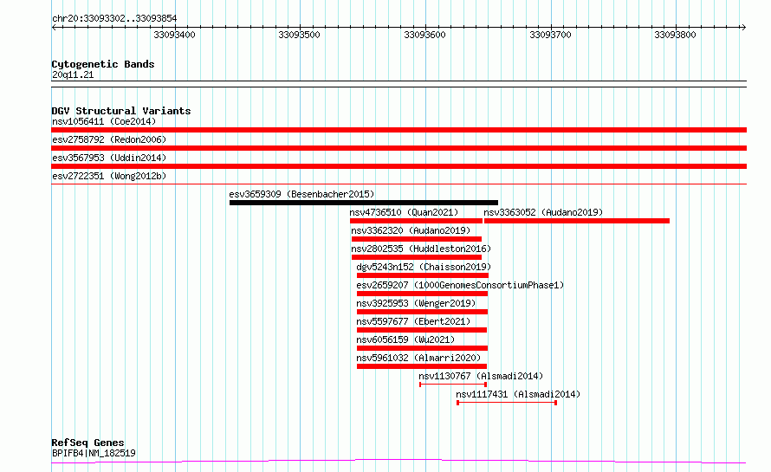Click the red bar under nsv5961032

pos(422,366)
